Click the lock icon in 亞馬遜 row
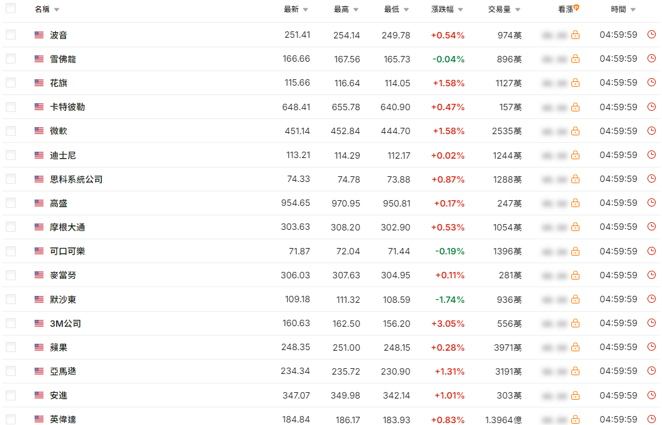Viewport: 662px width, 425px height. [575, 371]
